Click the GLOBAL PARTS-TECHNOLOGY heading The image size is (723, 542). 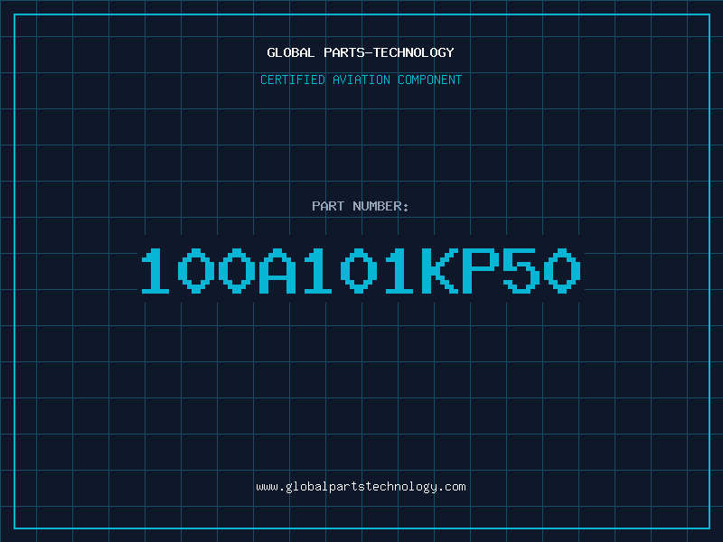coord(361,52)
